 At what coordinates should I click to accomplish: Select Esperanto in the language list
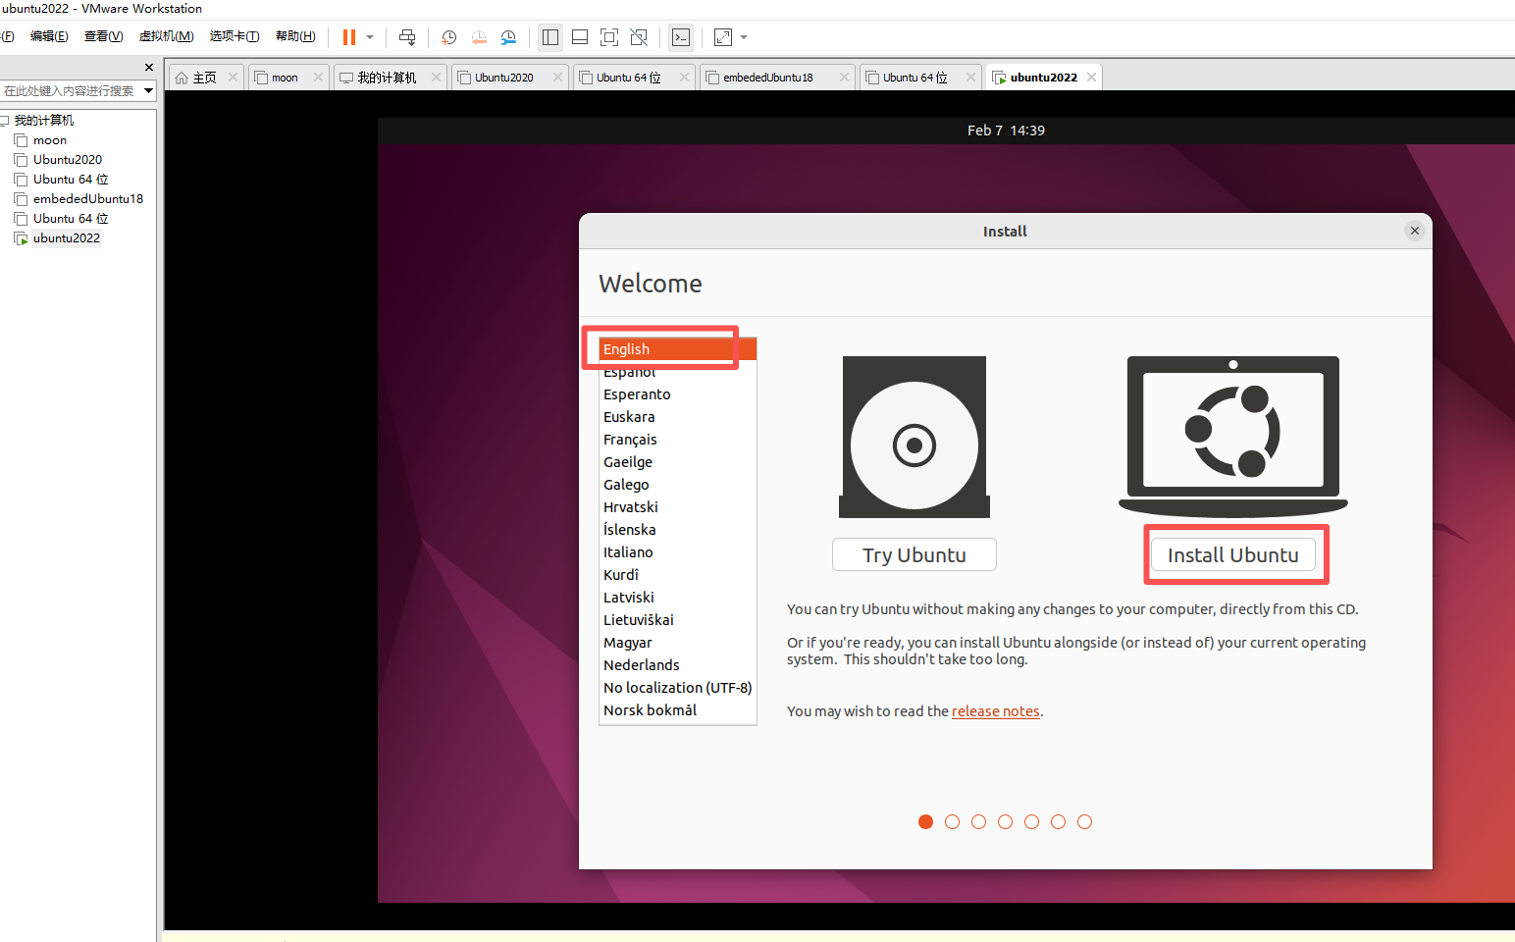coord(678,394)
